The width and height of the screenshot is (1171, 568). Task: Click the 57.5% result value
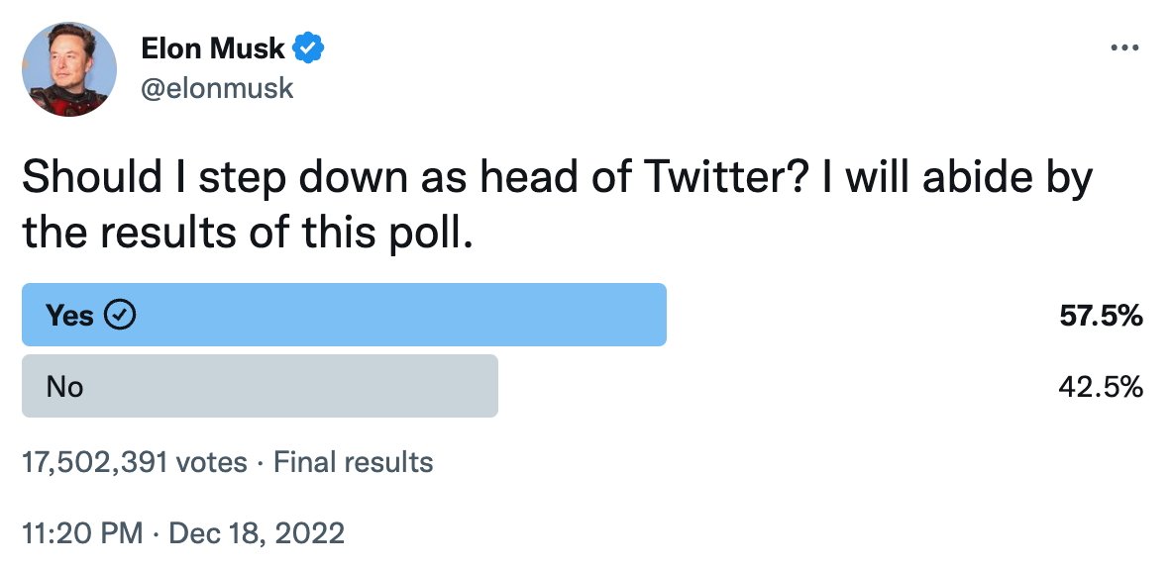coord(1101,317)
